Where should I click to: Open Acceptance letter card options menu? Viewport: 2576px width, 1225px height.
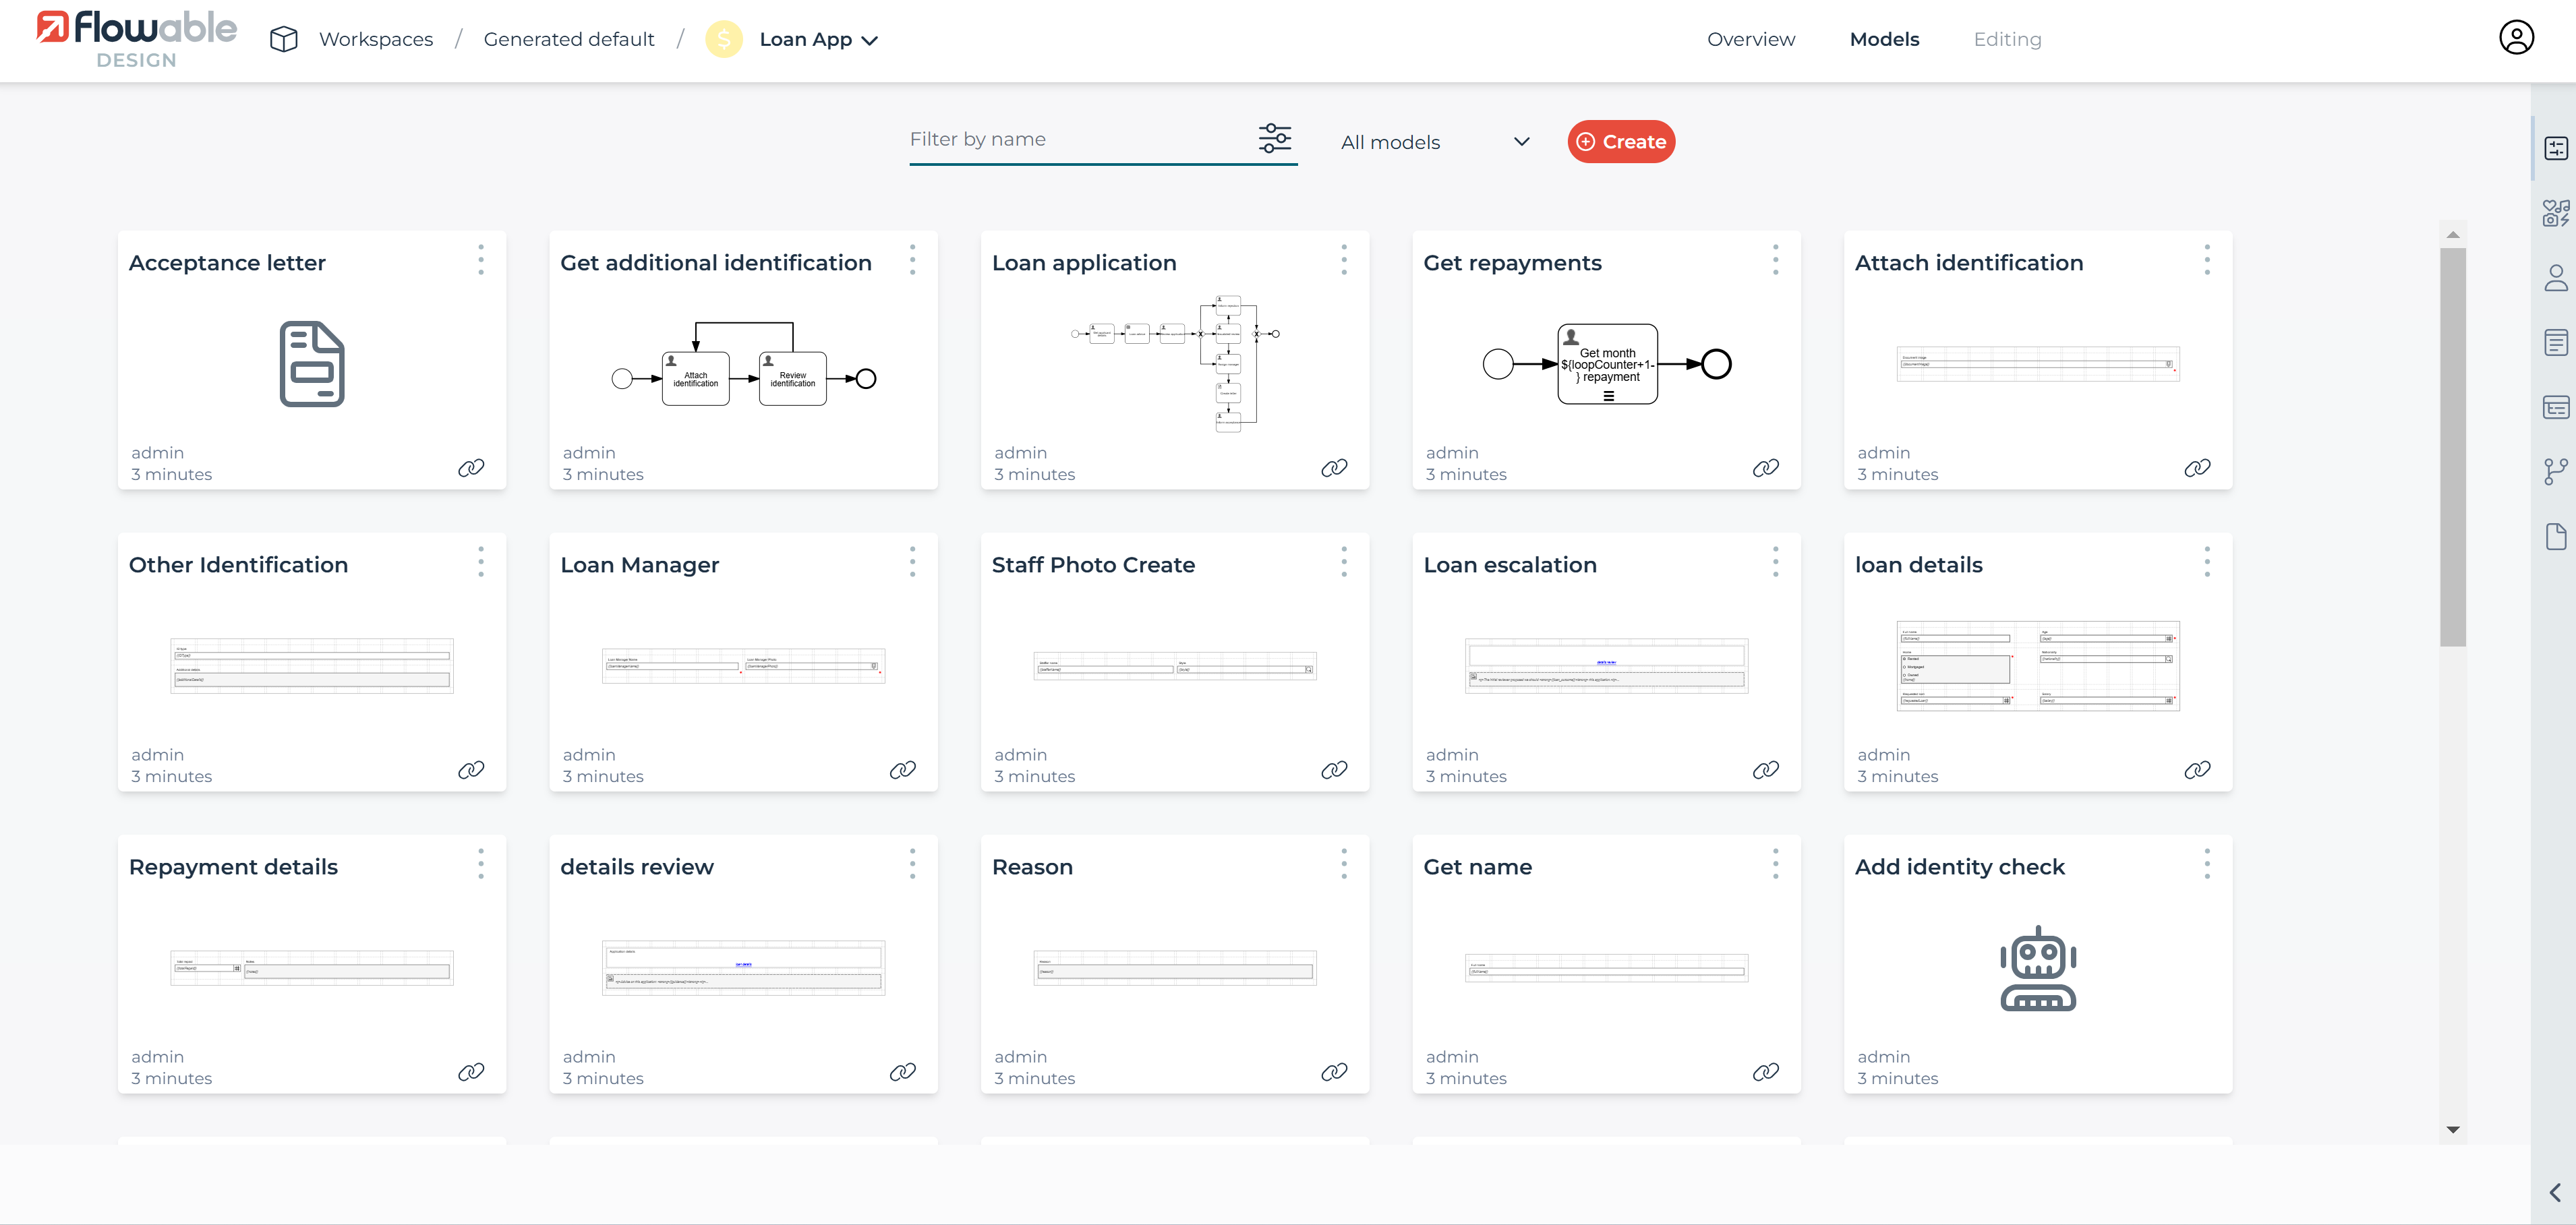click(481, 260)
